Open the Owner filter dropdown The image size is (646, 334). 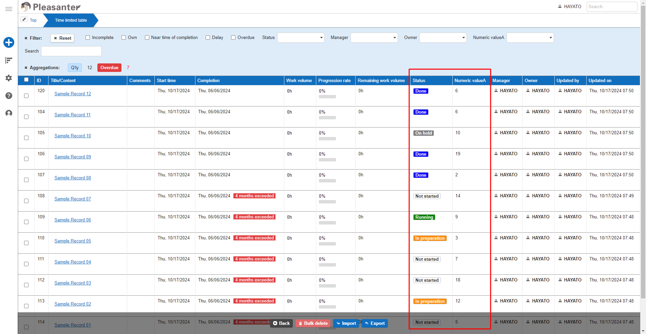(x=443, y=38)
